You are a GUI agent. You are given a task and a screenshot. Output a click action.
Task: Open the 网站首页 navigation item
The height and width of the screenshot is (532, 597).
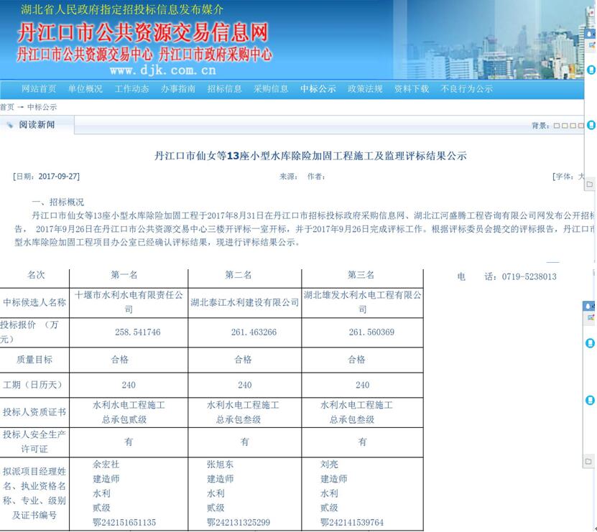[39, 89]
